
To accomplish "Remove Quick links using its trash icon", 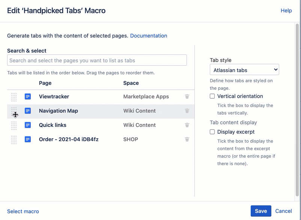I will pos(187,125).
